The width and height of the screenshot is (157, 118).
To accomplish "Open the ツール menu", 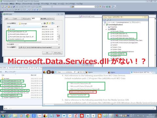I will click(x=61, y=4).
